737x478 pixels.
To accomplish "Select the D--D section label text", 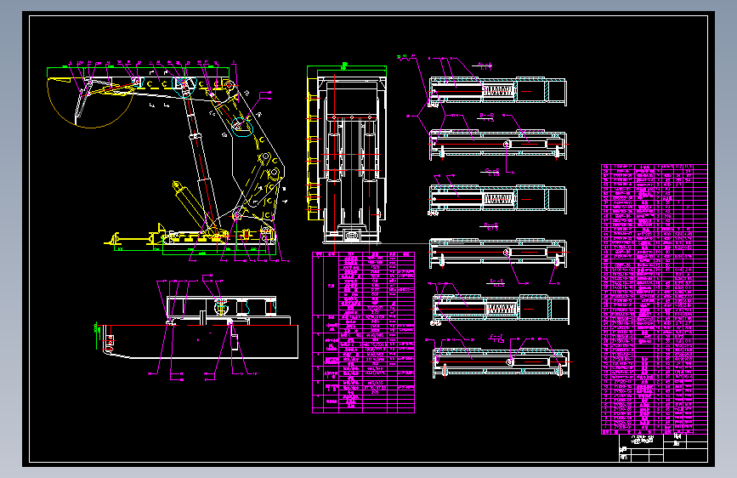I will pos(490,225).
